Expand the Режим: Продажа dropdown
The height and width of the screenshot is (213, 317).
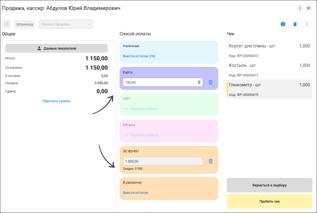[66, 24]
